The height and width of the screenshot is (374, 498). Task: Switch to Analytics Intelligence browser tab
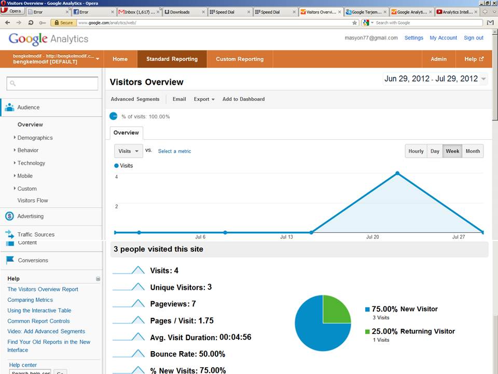(457, 12)
